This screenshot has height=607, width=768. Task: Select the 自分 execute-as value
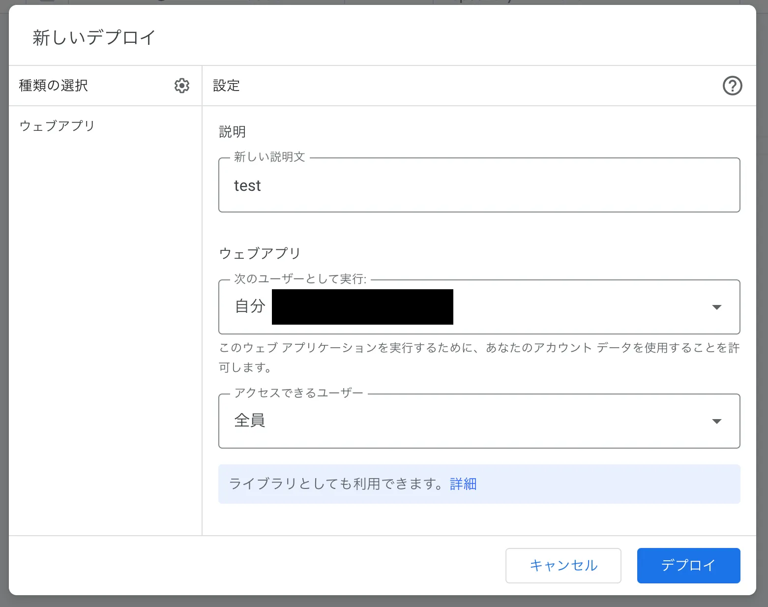click(250, 307)
